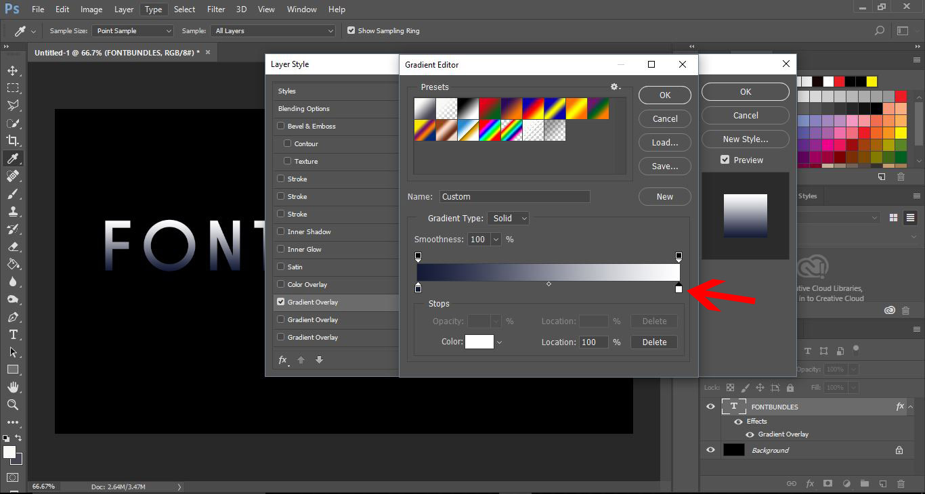Click the search icon in options bar
925x494 pixels.
point(879,30)
